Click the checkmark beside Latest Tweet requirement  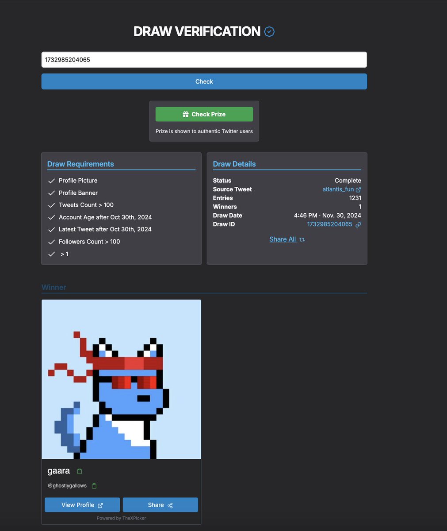point(51,229)
